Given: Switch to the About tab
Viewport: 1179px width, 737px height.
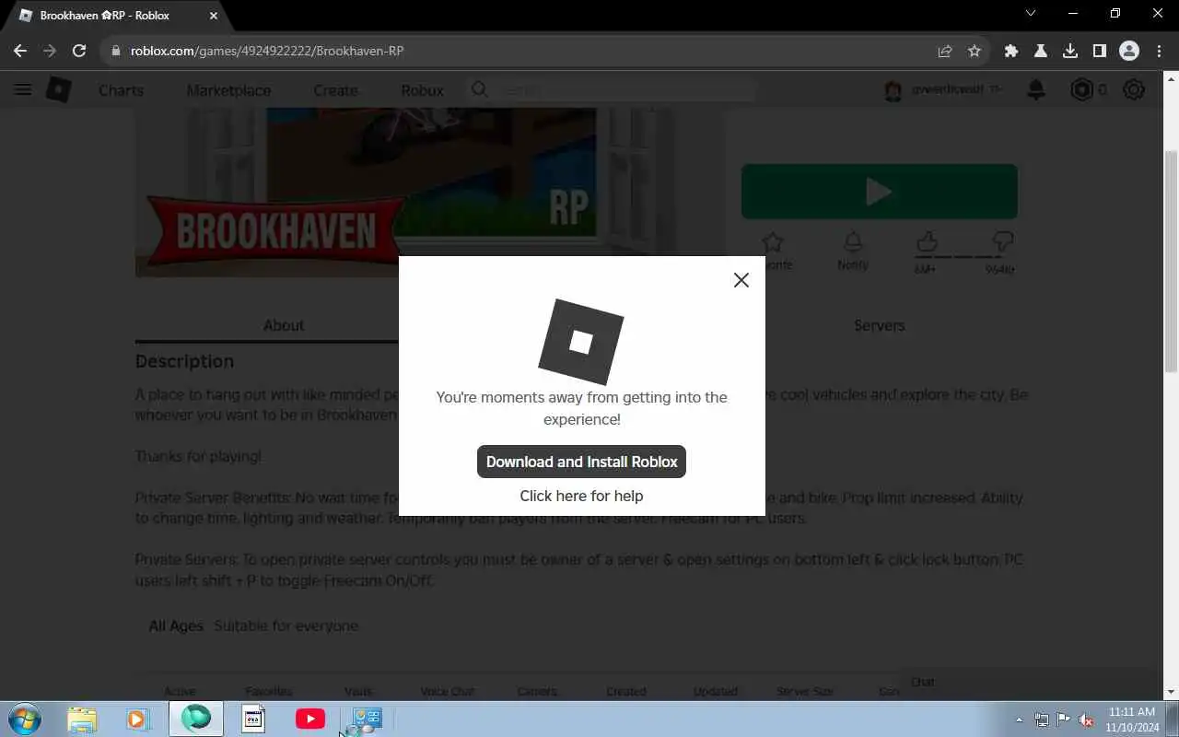Looking at the screenshot, I should [284, 325].
